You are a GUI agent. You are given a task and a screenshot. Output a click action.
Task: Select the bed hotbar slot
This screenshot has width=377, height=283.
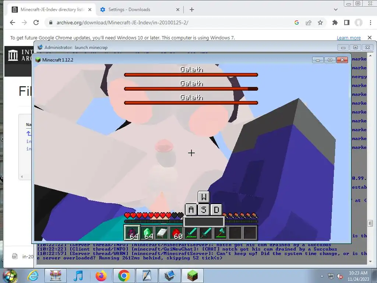tap(162, 233)
